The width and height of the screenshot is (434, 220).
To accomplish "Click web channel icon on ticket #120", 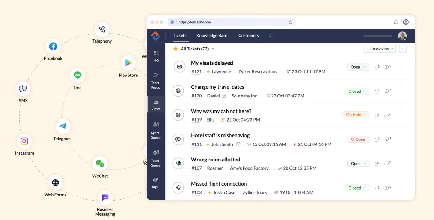I will pos(178,91).
